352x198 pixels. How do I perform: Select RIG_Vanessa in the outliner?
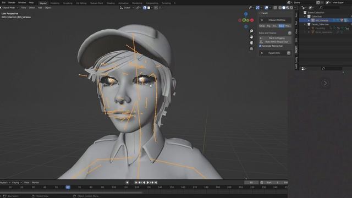pos(322,20)
